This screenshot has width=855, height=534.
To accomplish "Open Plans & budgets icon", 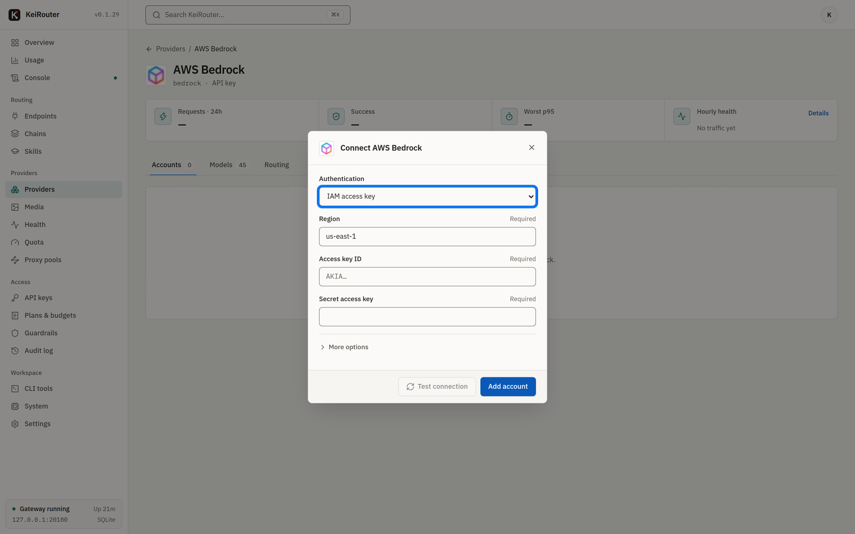I will (15, 316).
